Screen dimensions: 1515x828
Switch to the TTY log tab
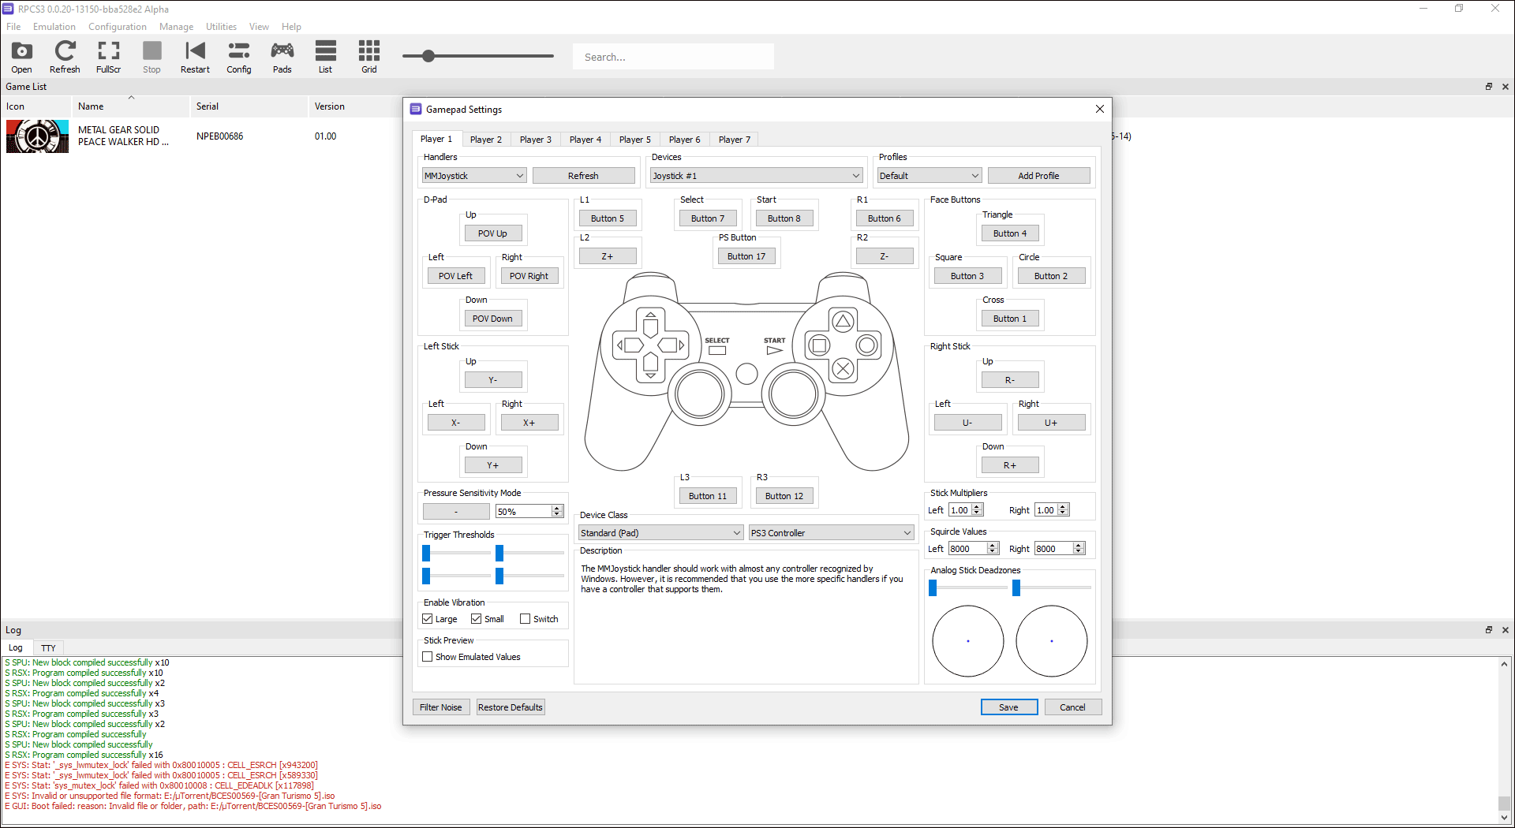pos(48,648)
